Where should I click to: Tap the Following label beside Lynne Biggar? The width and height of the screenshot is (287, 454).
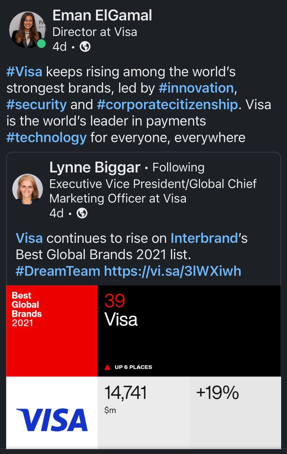(x=178, y=167)
